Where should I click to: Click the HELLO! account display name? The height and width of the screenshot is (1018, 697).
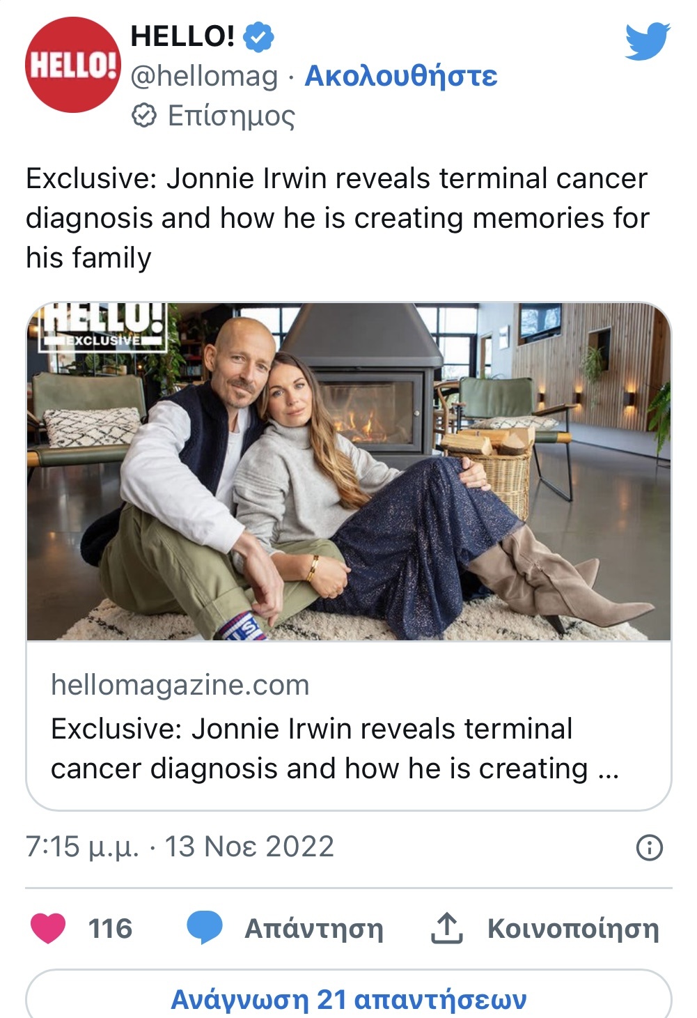tap(182, 36)
